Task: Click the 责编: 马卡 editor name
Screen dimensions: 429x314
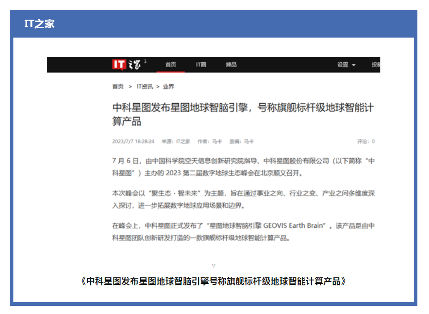Action: point(241,141)
